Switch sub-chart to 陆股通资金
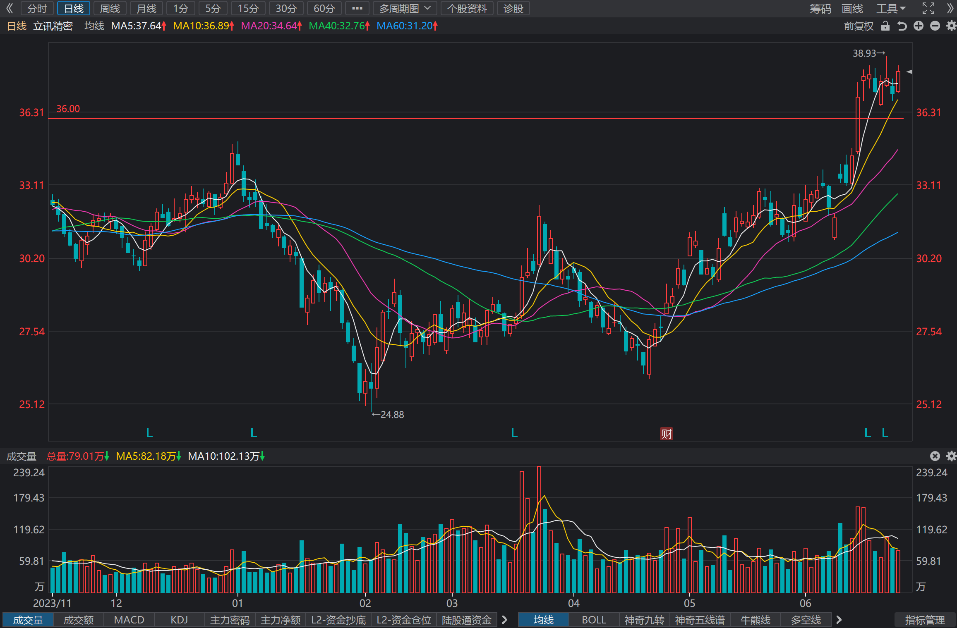Screen dimensions: 957x628 click(467, 620)
